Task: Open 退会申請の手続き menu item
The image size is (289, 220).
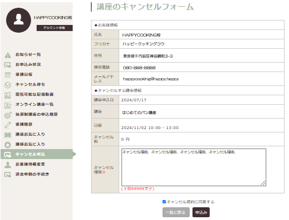Action: [x=32, y=174]
